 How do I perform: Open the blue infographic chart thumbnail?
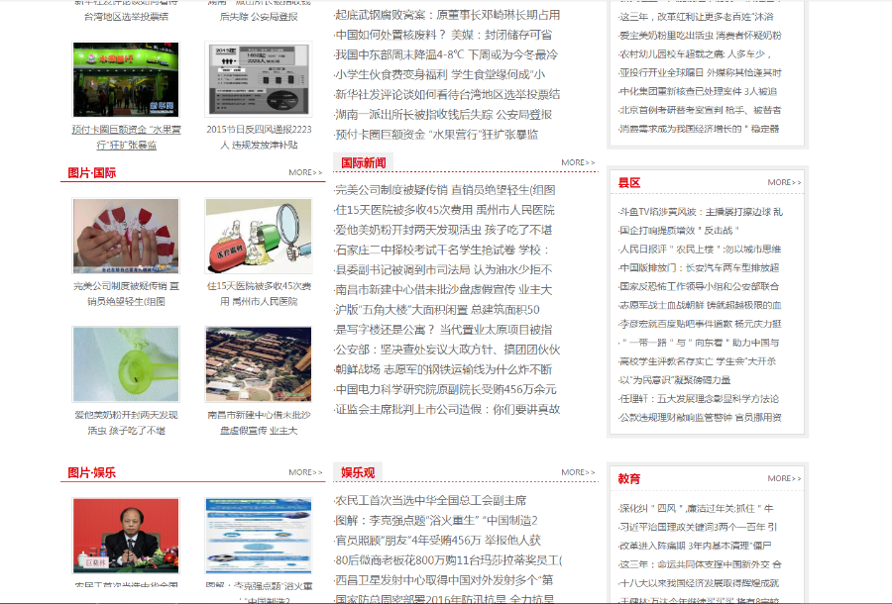point(259,536)
